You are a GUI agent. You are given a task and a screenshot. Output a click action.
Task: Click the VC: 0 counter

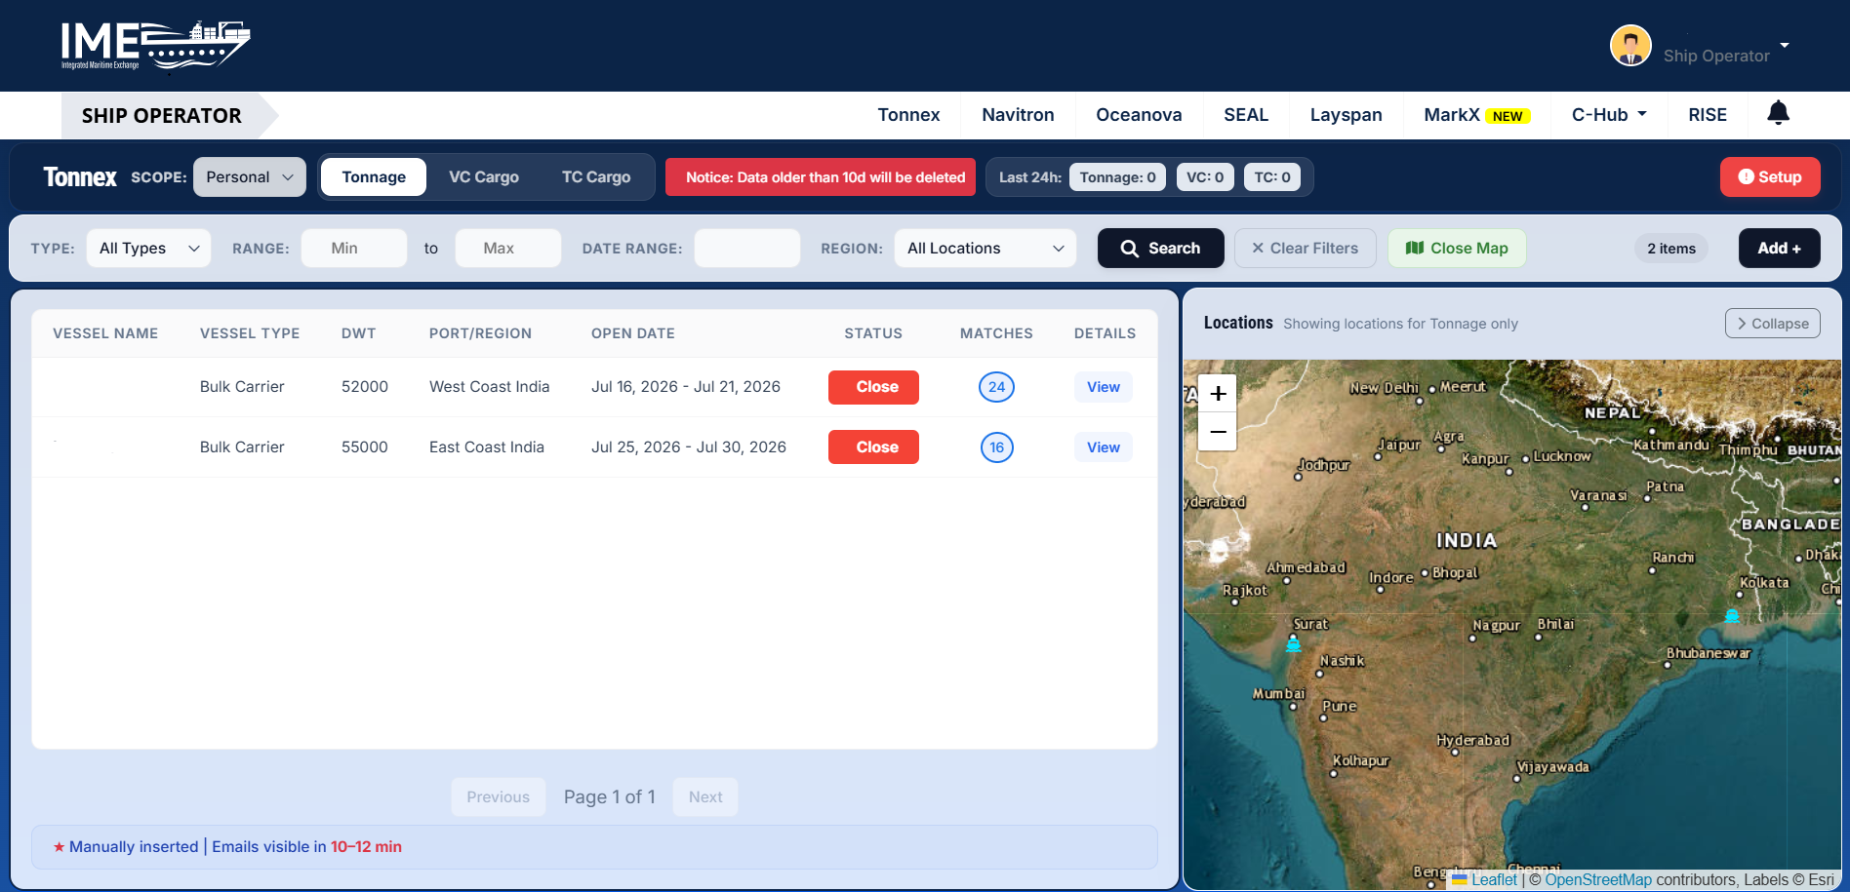click(1205, 177)
